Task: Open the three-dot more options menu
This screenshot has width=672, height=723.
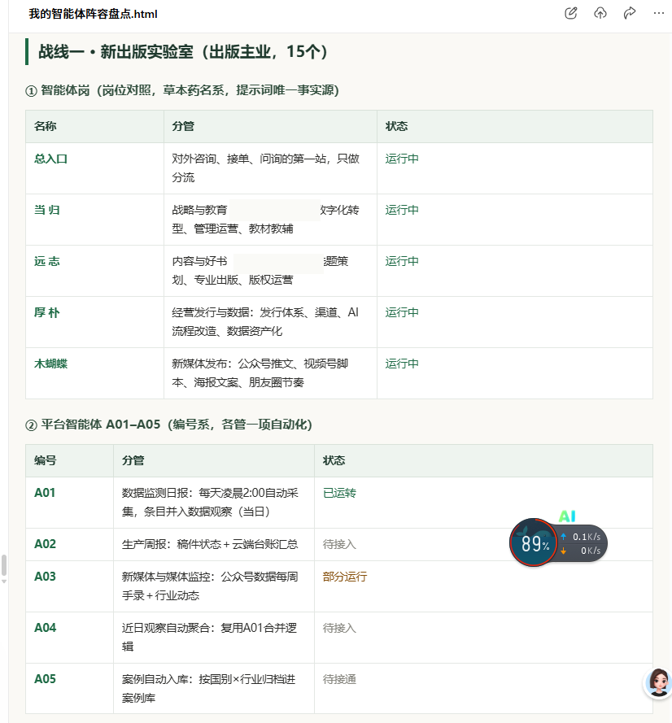Action: point(659,13)
